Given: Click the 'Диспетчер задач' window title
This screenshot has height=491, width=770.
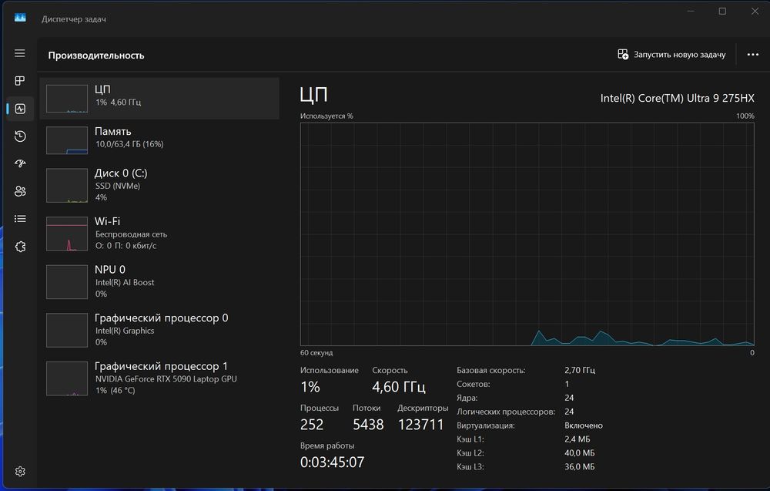Looking at the screenshot, I should (x=74, y=19).
